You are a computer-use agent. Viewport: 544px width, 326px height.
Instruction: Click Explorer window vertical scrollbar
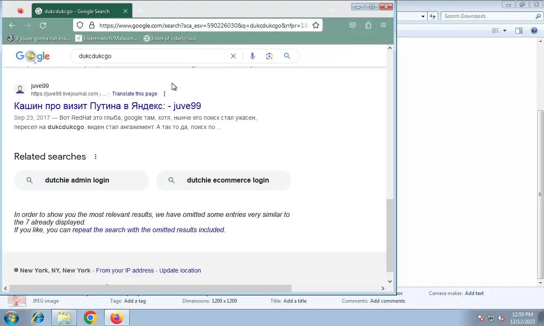(541, 194)
